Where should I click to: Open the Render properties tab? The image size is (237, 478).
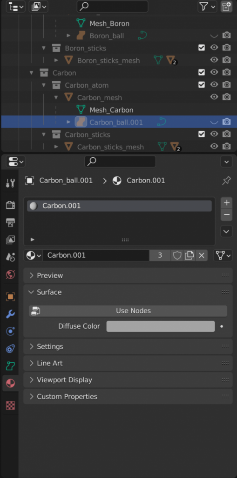click(x=10, y=205)
